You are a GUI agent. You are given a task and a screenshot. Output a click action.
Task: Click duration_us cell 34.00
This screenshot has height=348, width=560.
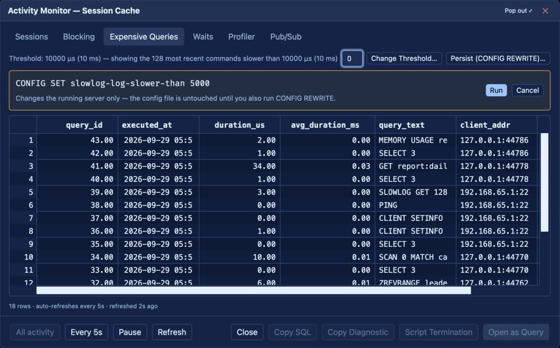click(x=239, y=166)
